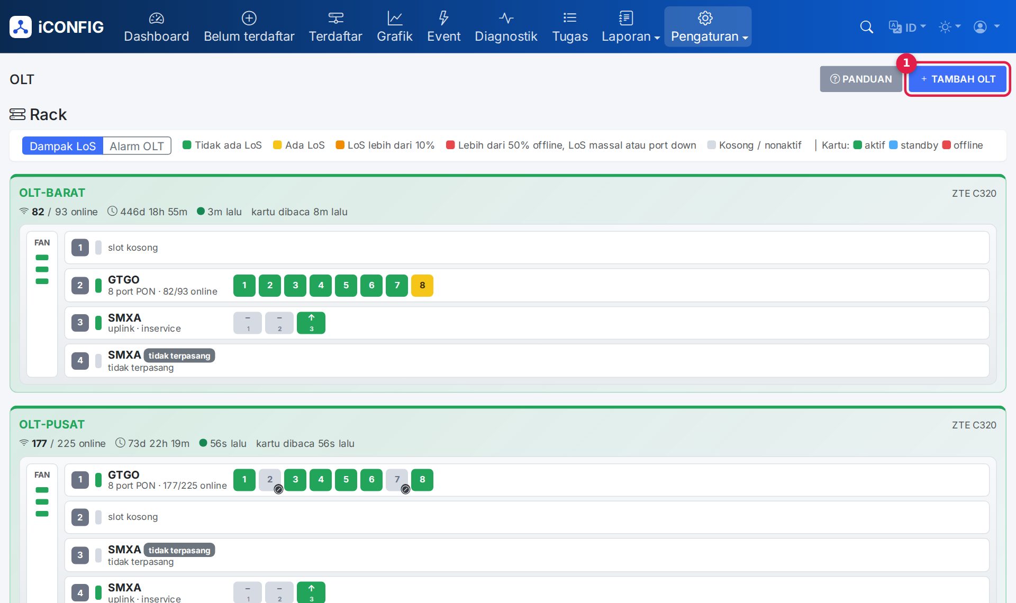1016x603 pixels.
Task: Click the PANDUAN guide button
Action: pos(861,79)
